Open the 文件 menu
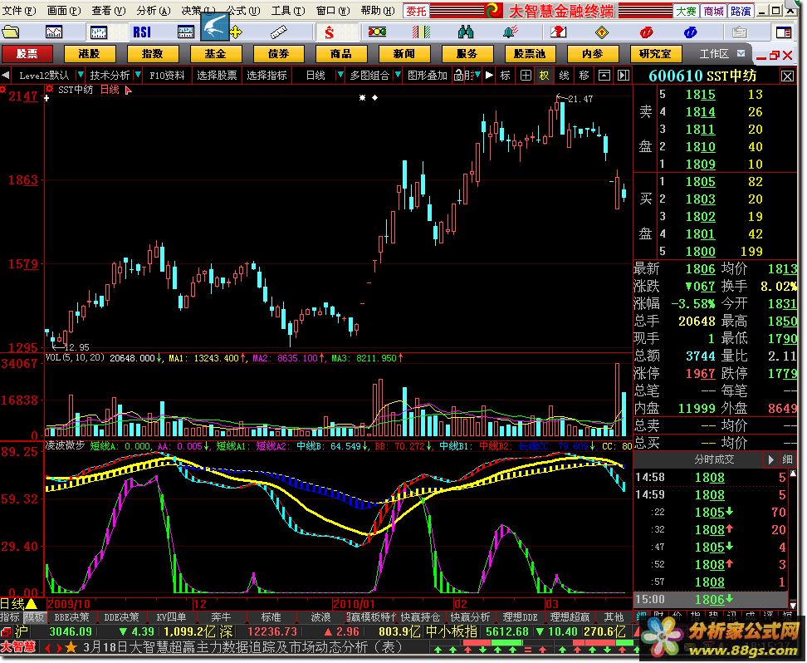This screenshot has width=807, height=663. tap(19, 10)
